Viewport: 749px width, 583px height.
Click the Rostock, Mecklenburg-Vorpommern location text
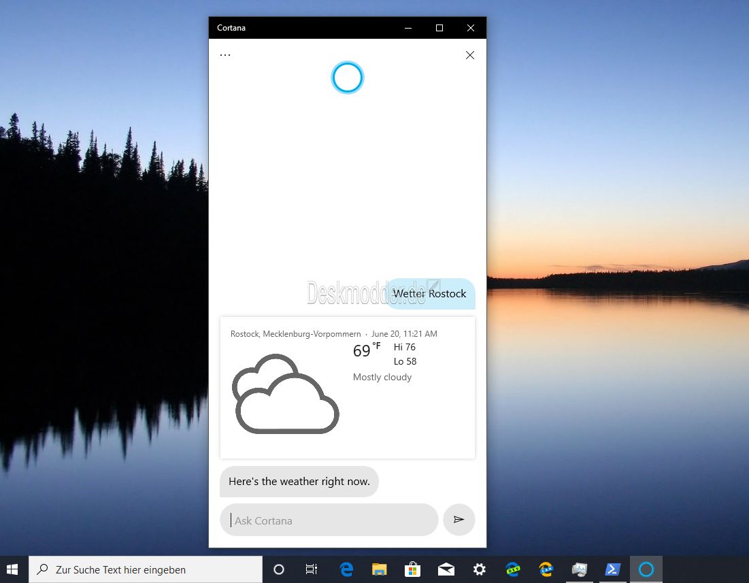(x=296, y=334)
